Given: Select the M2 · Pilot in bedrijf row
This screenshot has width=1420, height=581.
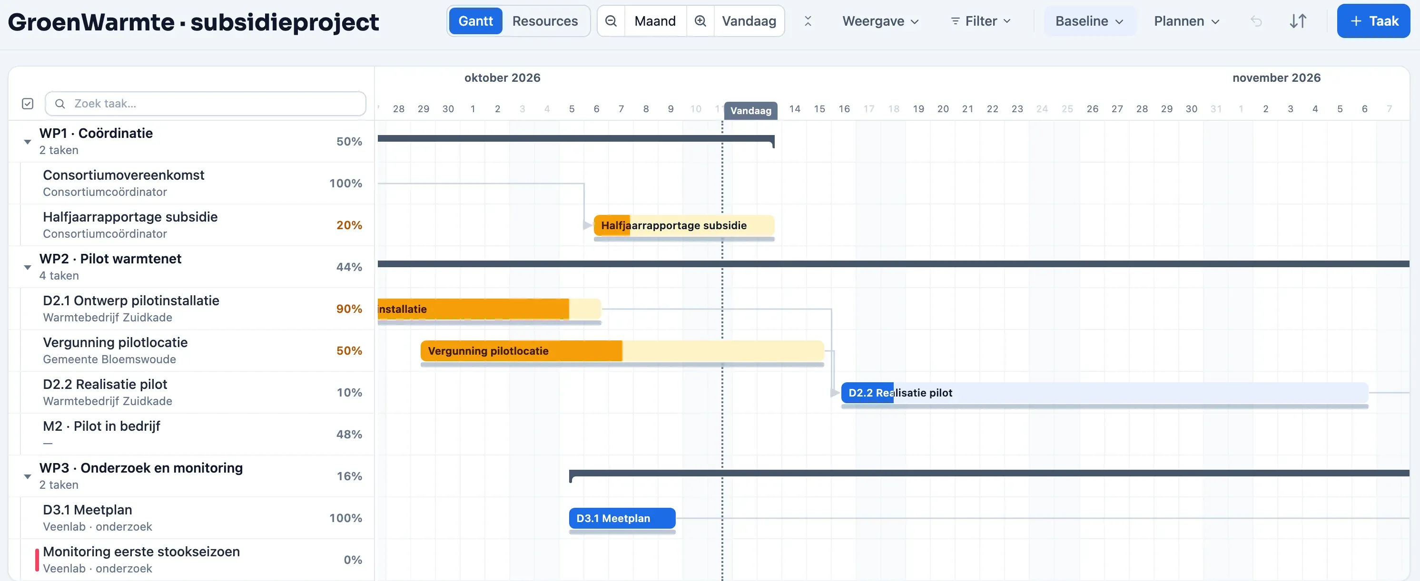Looking at the screenshot, I should (x=191, y=435).
